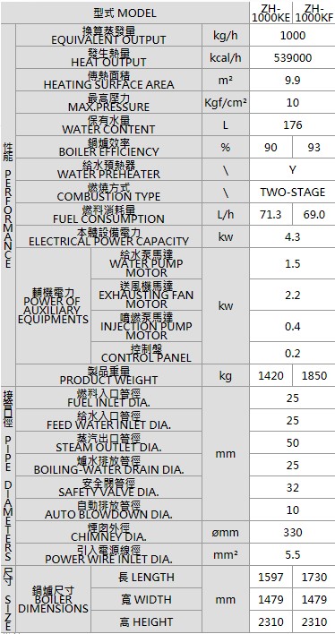
Task: Select the ZH-1000KF model column header
Action: coord(314,13)
